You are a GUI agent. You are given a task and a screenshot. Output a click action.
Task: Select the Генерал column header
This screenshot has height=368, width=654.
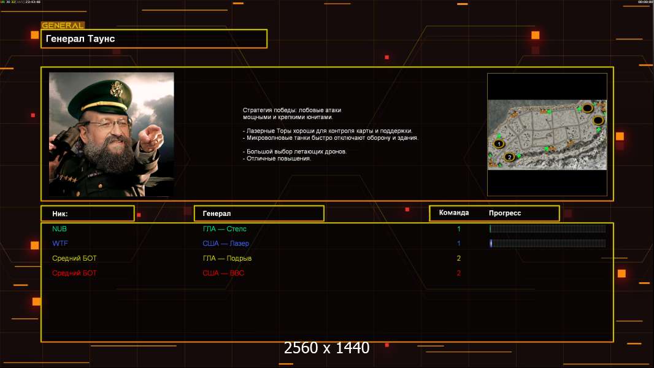pos(259,213)
